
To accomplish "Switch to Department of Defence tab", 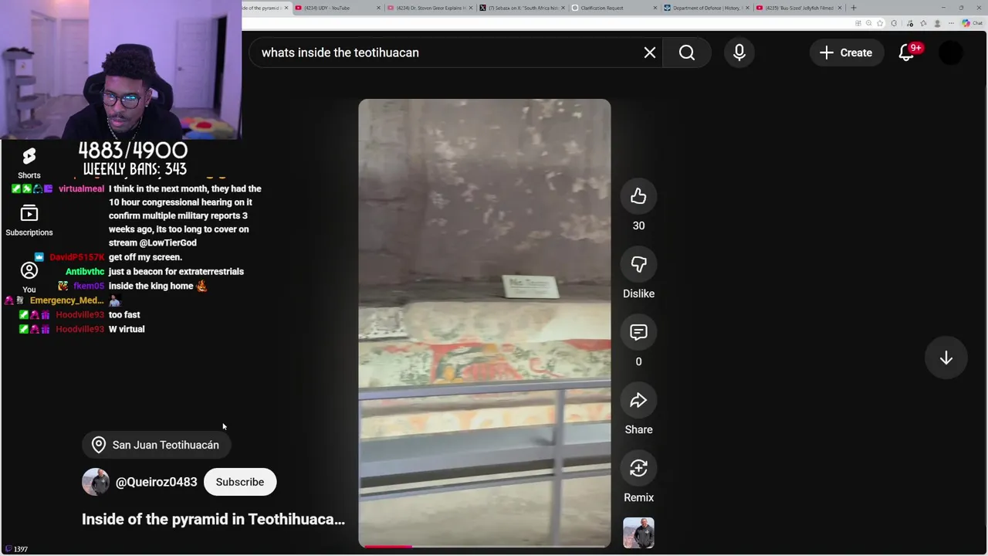I will coord(705,8).
